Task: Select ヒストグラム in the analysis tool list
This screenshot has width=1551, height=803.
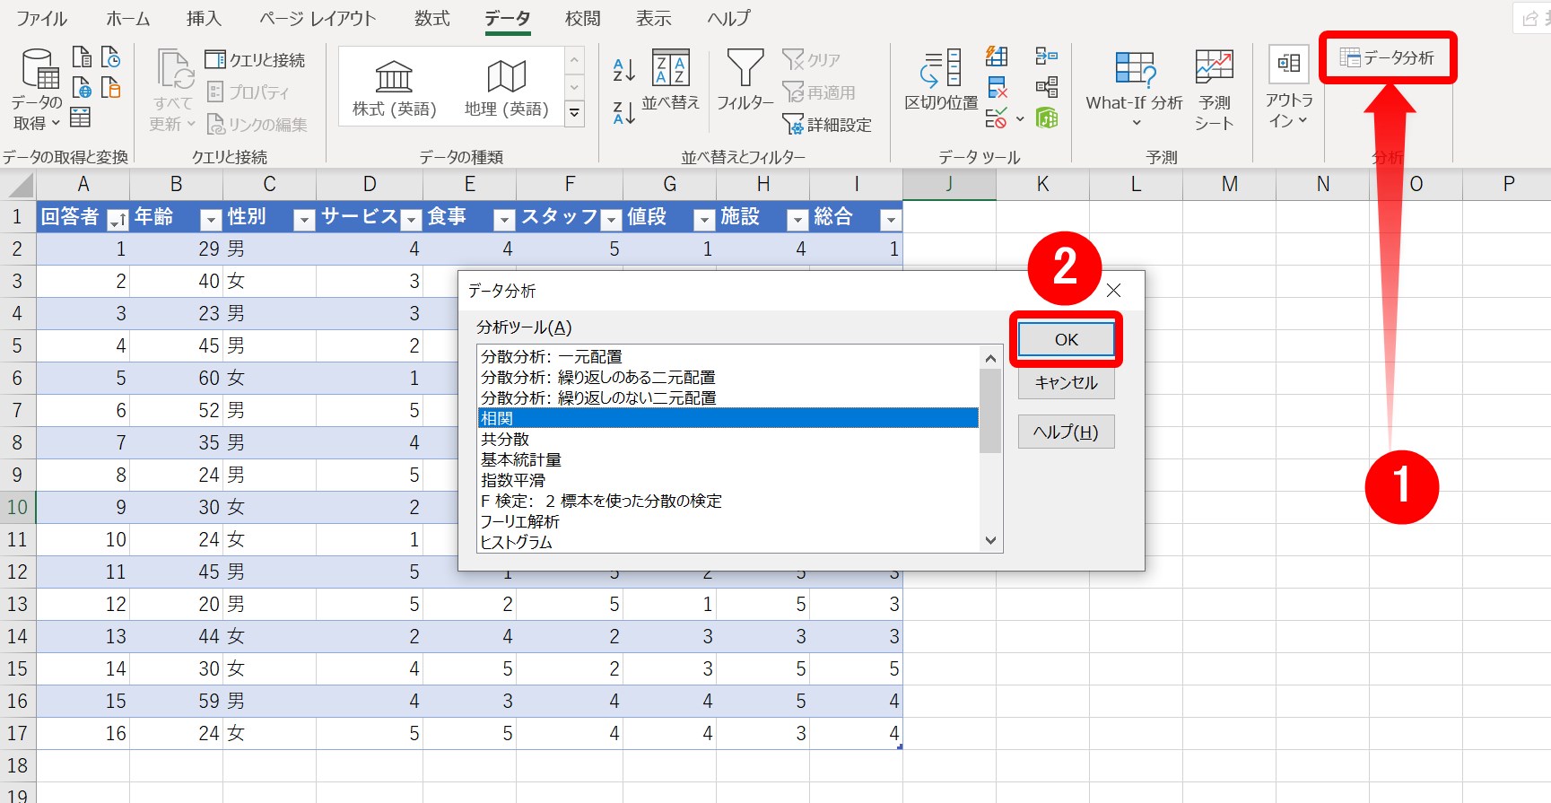Action: point(728,543)
